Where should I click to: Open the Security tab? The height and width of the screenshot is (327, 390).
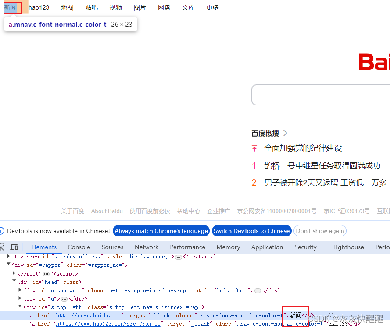(305, 247)
